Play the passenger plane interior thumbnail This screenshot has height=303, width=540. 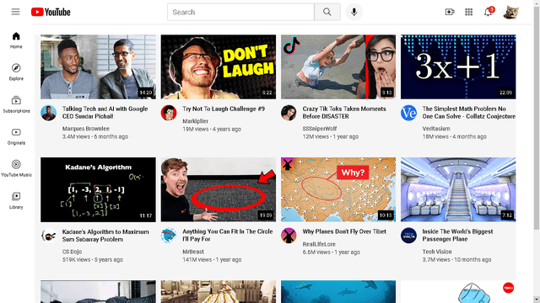458,189
